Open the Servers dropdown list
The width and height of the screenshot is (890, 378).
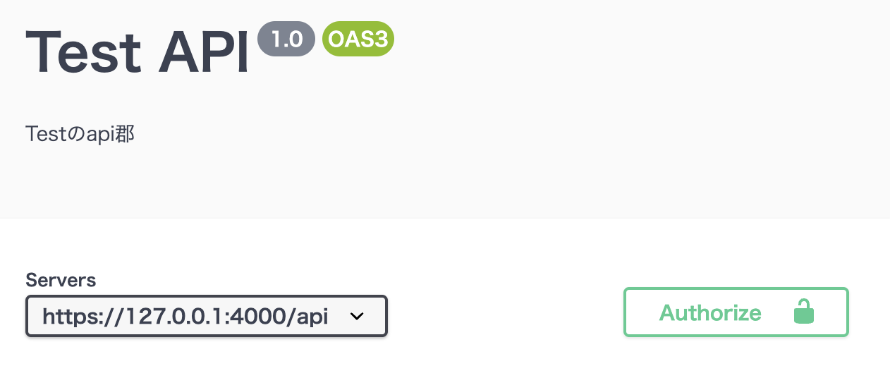point(207,316)
